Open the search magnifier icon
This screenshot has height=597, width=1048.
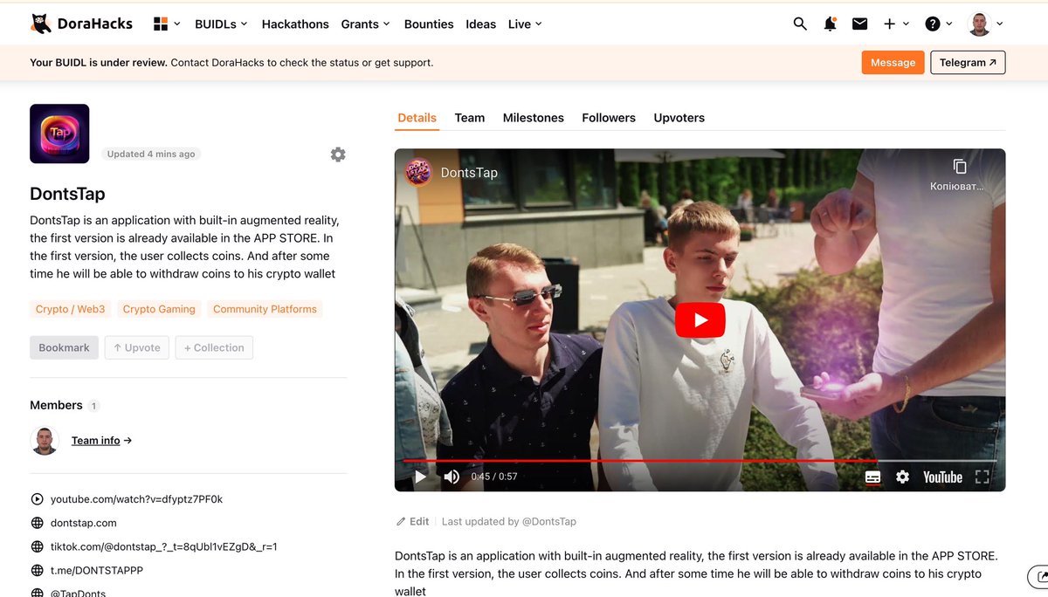[x=800, y=24]
